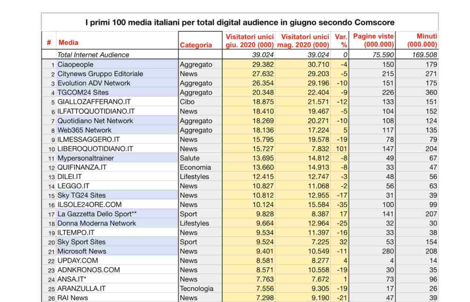This screenshot has width=470, height=302.
Task: Select Sky TG24 Sites cell
Action: tap(82, 195)
